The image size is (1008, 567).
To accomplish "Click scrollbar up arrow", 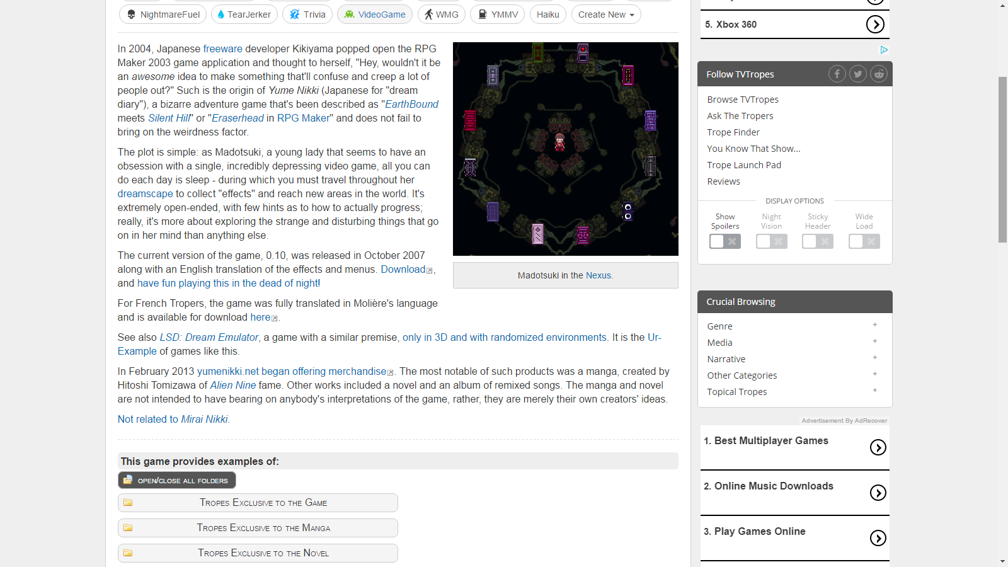I will (1002, 5).
